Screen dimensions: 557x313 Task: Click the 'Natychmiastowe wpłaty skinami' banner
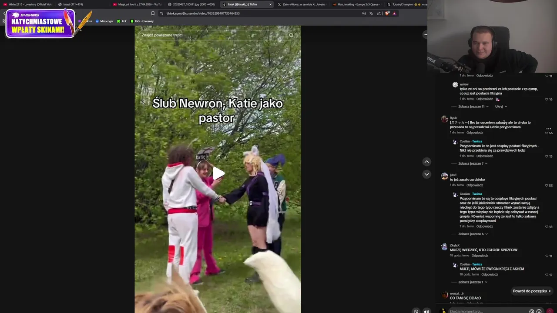click(x=40, y=24)
